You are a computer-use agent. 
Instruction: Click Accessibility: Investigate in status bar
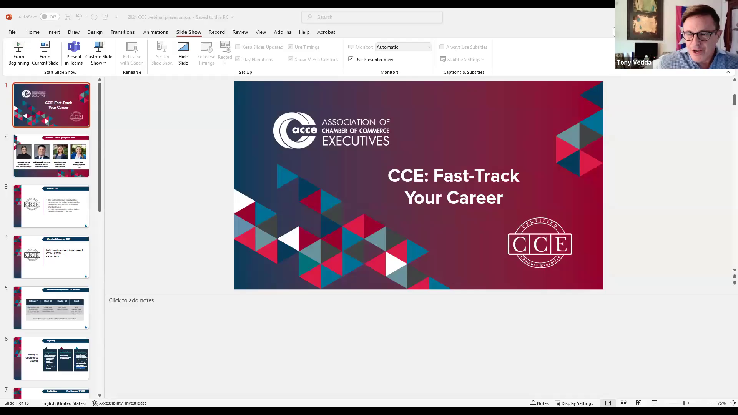[119, 403]
